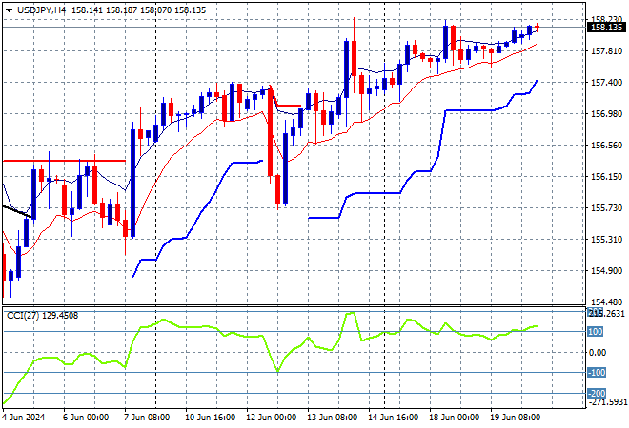Screen dimensions: 629x428
Task: Click the 157.400 price axis label
Action: (606, 82)
